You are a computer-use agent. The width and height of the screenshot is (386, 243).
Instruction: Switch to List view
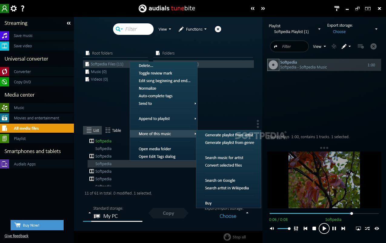pos(93,130)
